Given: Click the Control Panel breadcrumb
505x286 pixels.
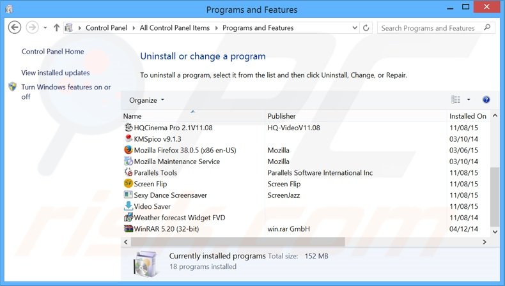Looking at the screenshot, I should tap(106, 28).
